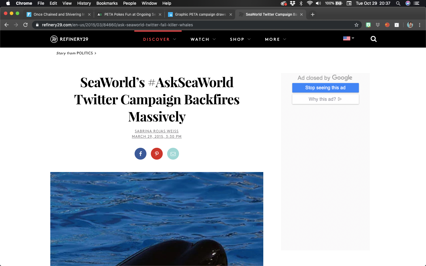Viewport: 426px width, 266px height.
Task: Open author link Sabrina Rojas Weiss
Action: pos(157,131)
